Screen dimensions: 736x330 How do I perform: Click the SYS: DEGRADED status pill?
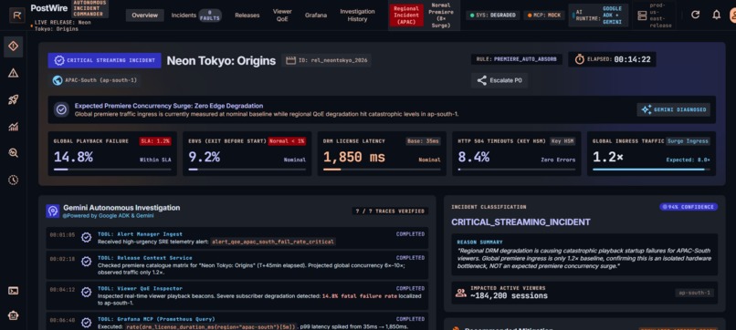(x=493, y=15)
